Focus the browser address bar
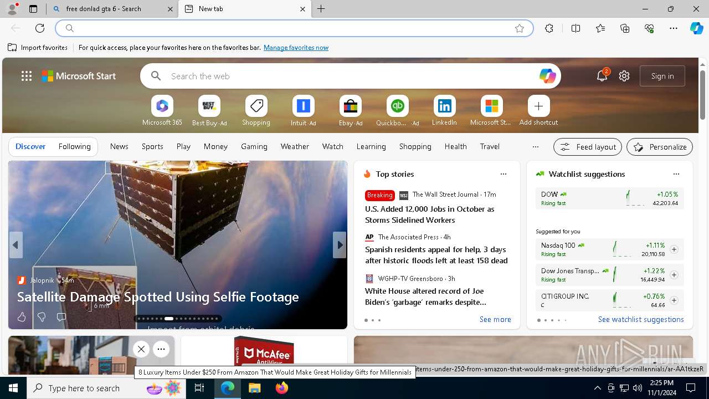 tap(294, 28)
